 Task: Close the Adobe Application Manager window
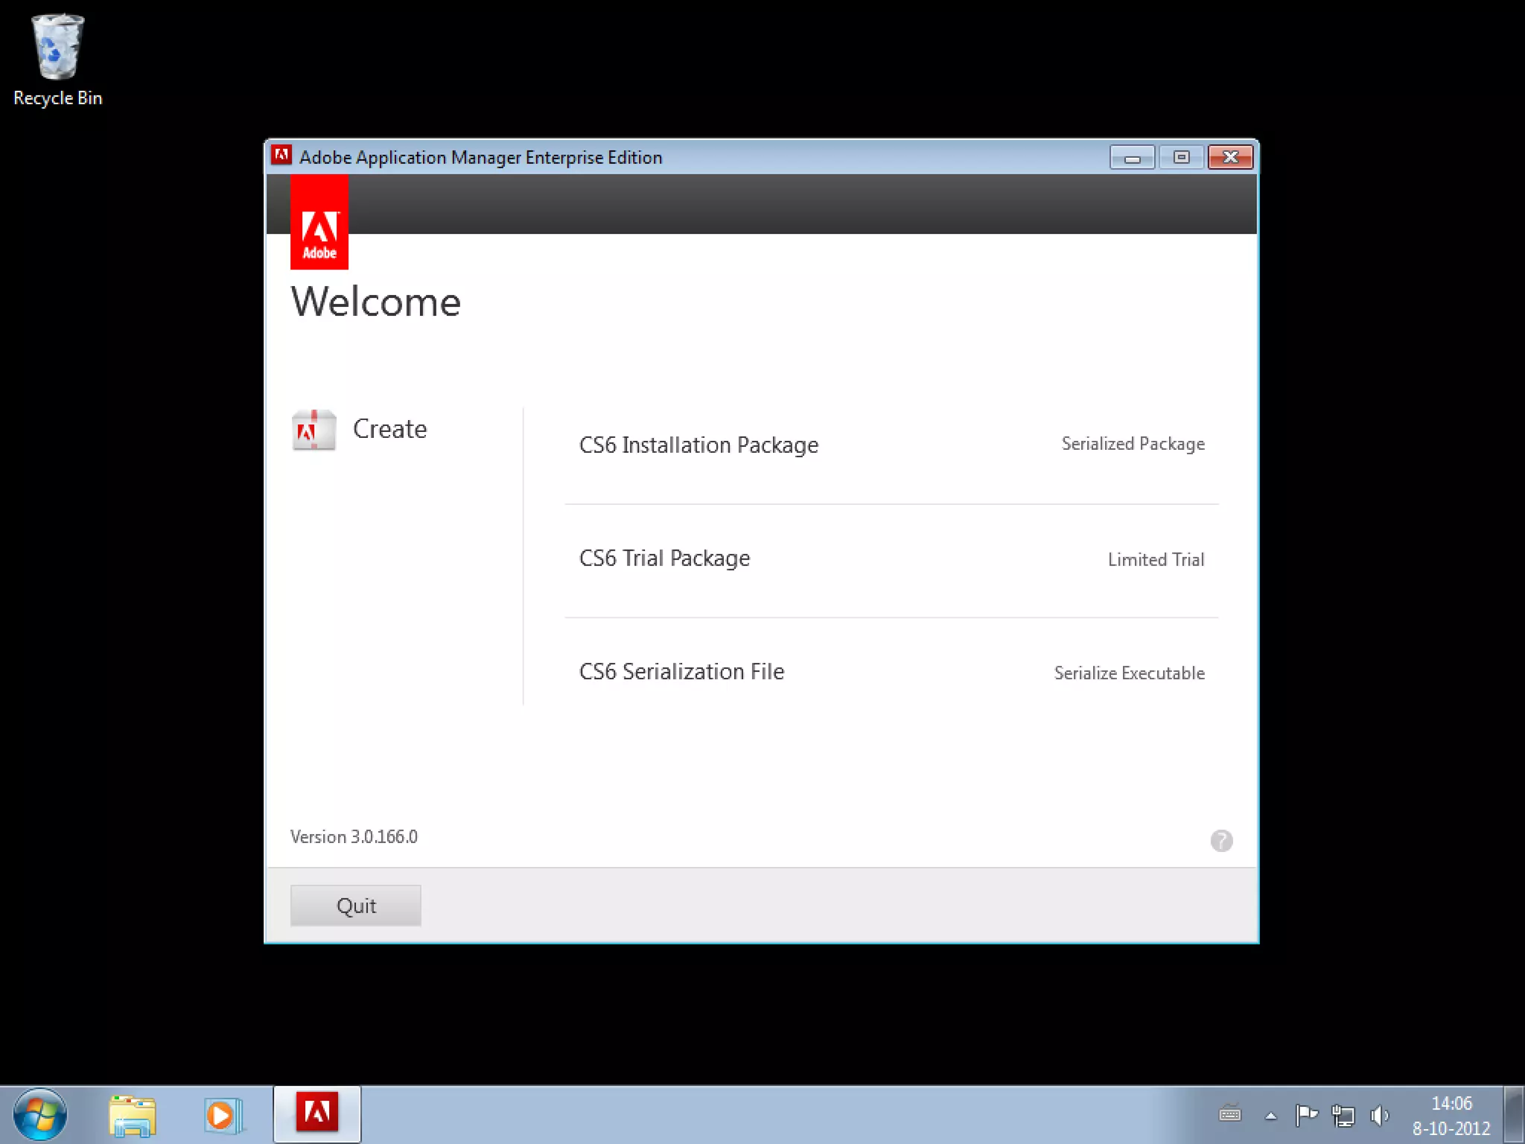[x=1230, y=157]
